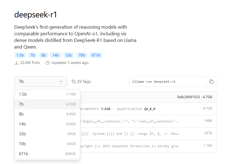230x164 pixels.
Task: Click the 387B file size value
Action: [x=208, y=133]
